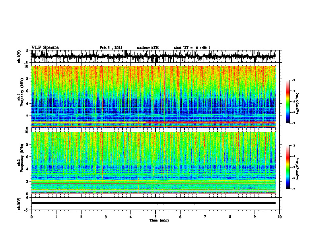Click the time-axis tick label "8"

pyautogui.click(x=230, y=217)
